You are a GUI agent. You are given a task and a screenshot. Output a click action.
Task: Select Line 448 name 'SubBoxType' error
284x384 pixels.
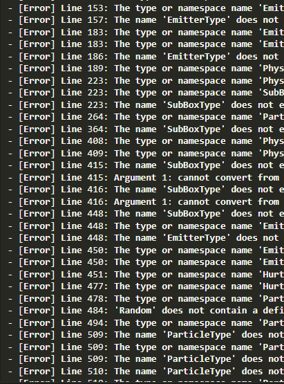[146, 214]
